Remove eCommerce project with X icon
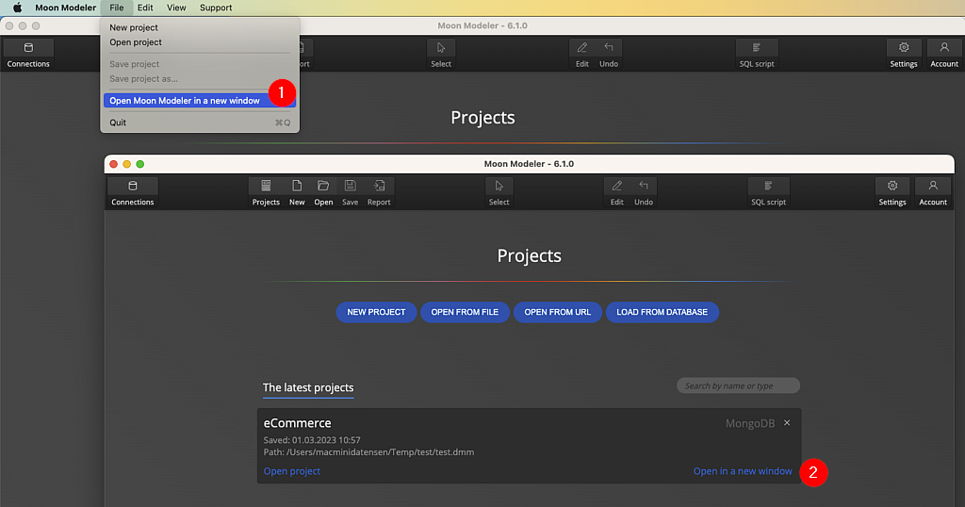 (x=787, y=423)
